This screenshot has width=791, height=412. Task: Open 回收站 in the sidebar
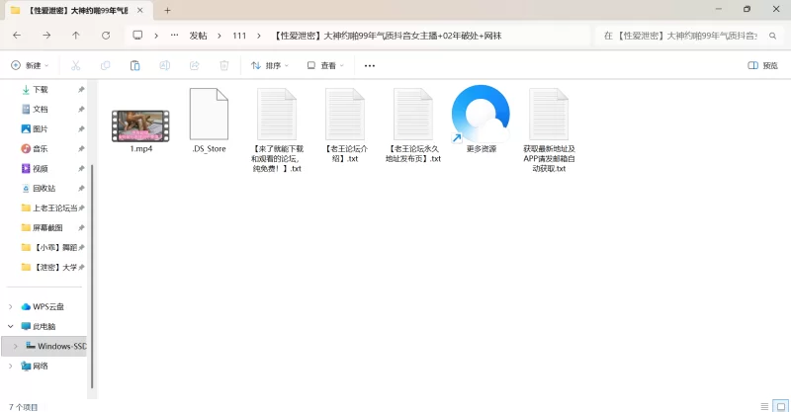tap(44, 188)
